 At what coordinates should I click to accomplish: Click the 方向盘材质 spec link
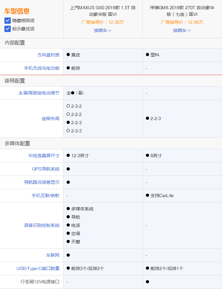tap(48, 55)
